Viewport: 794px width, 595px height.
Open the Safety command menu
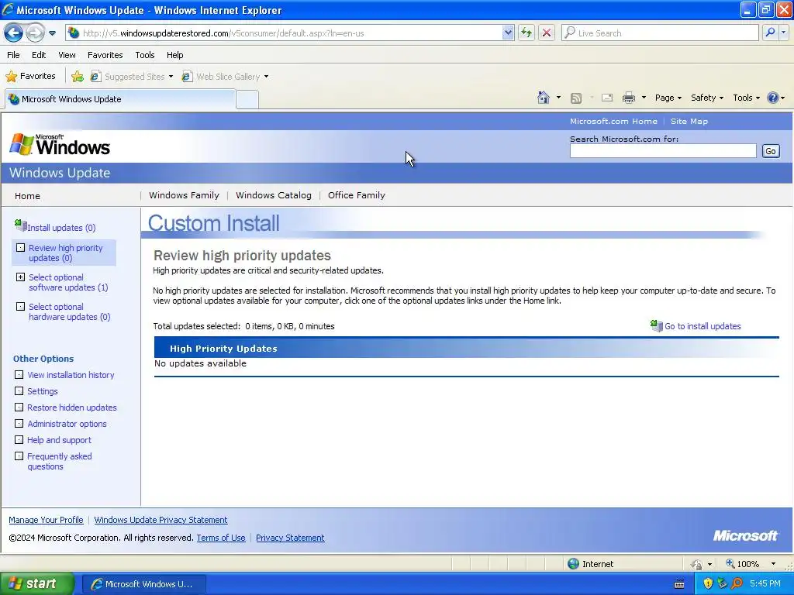(x=707, y=98)
